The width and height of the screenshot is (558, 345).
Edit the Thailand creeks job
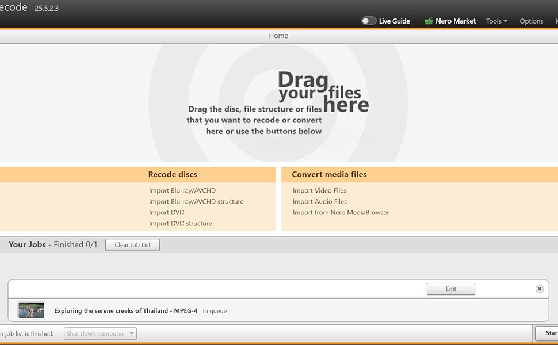[x=451, y=289]
